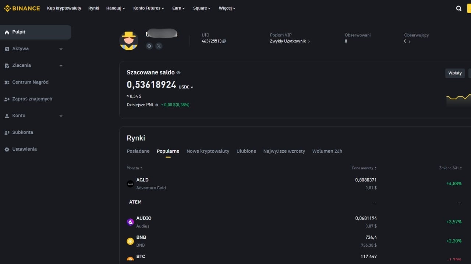Screen dimensions: 471x264
Task: Open Centrum Nagród in sidebar
Action: coord(30,82)
